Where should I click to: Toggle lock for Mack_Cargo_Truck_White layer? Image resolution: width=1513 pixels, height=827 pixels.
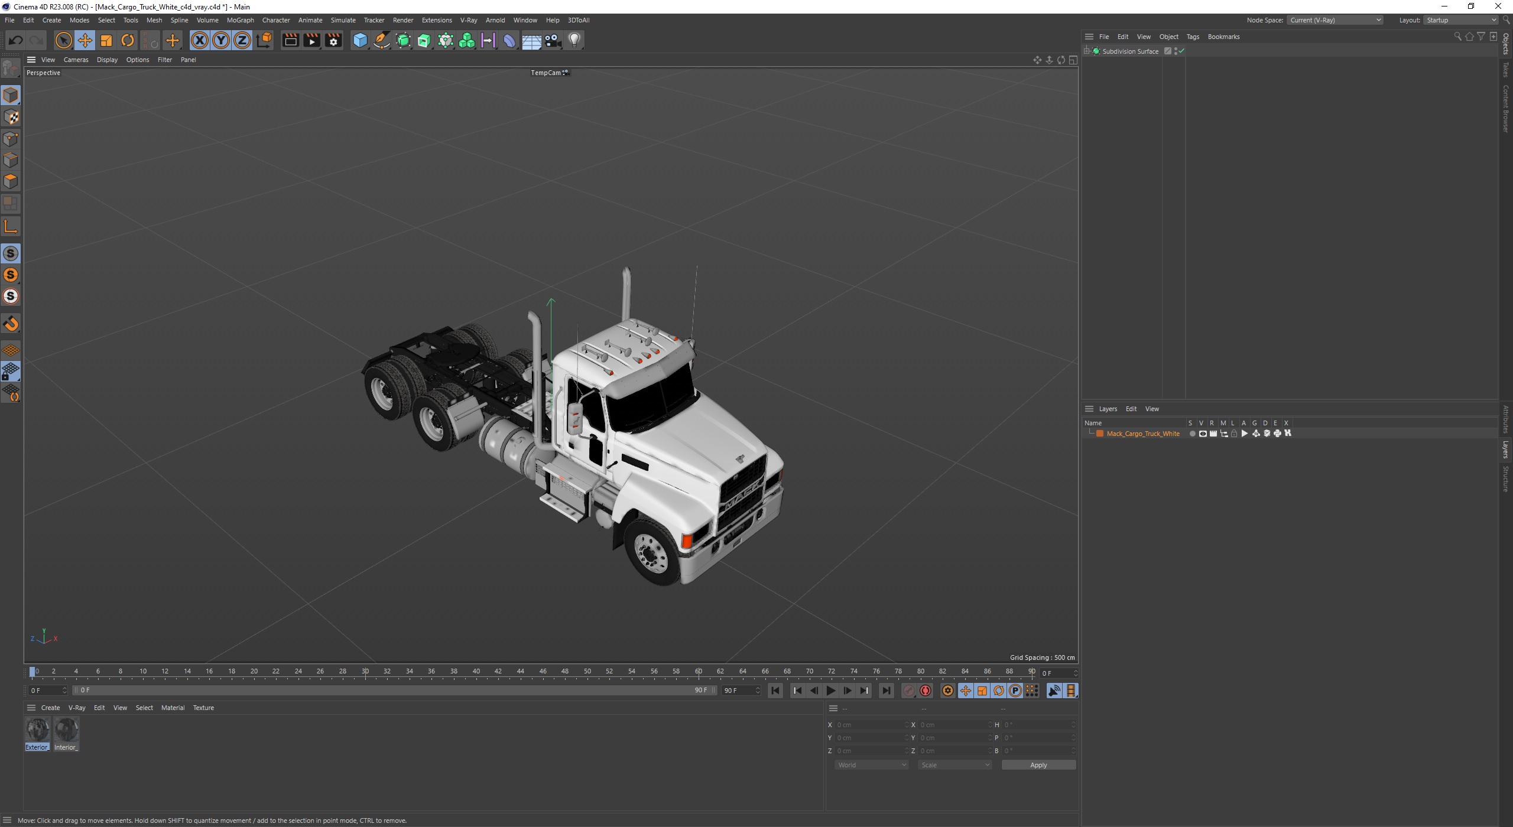click(1234, 434)
